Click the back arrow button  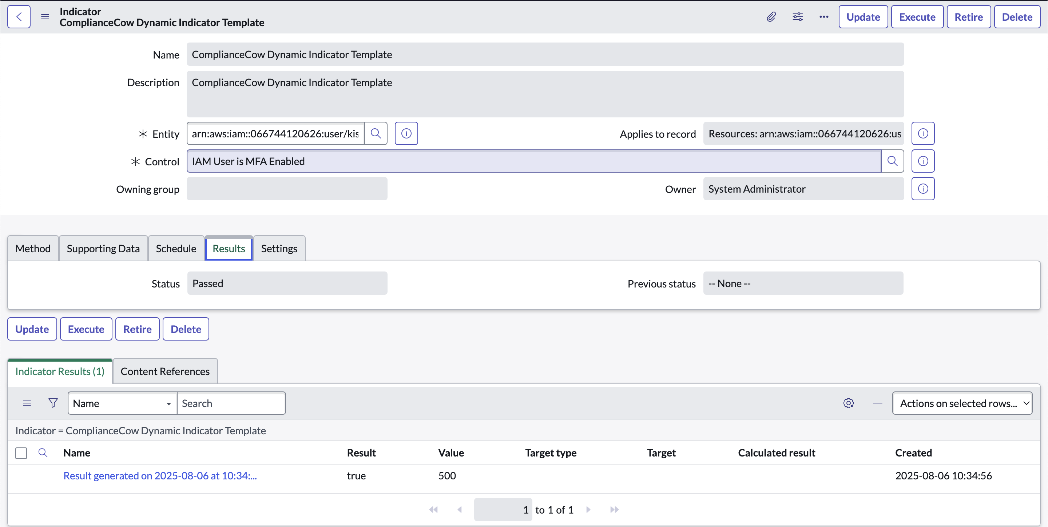(19, 17)
